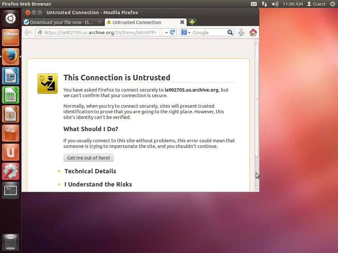Click the Firefox launcher icon
This screenshot has width=338, height=253.
tap(10, 57)
